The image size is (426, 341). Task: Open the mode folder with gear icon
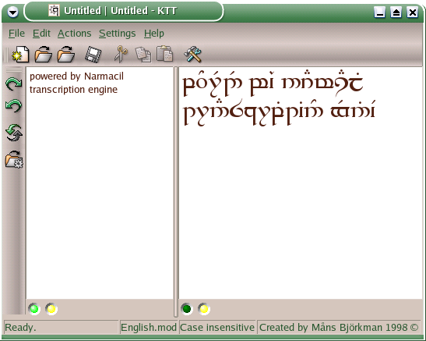14,159
